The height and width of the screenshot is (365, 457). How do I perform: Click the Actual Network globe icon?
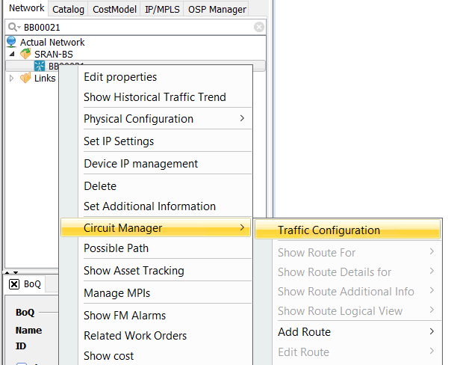11,43
